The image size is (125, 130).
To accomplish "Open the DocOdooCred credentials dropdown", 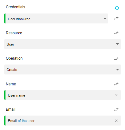I will 56,19.
